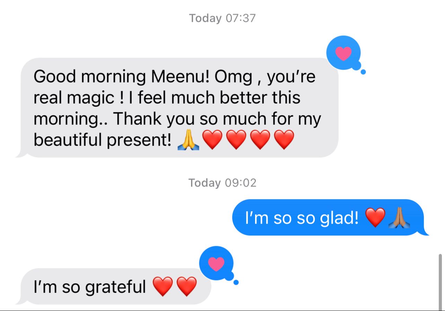Select the "Good morning Meenu!" message bubble
The height and width of the screenshot is (311, 445).
tap(177, 108)
